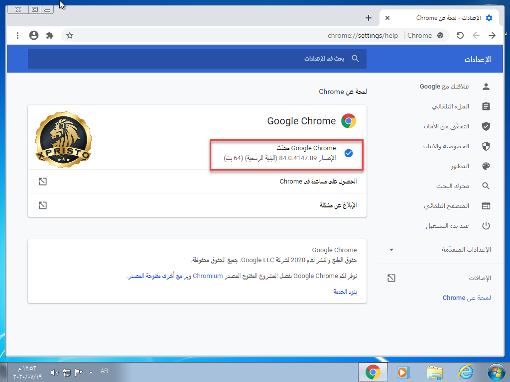Close the Chrome settings tab

[x=387, y=18]
